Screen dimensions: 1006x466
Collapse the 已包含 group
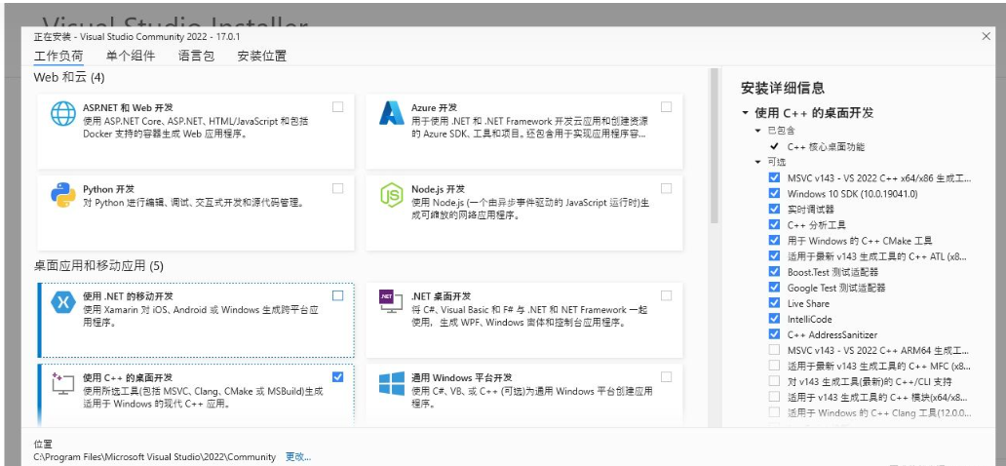[758, 131]
